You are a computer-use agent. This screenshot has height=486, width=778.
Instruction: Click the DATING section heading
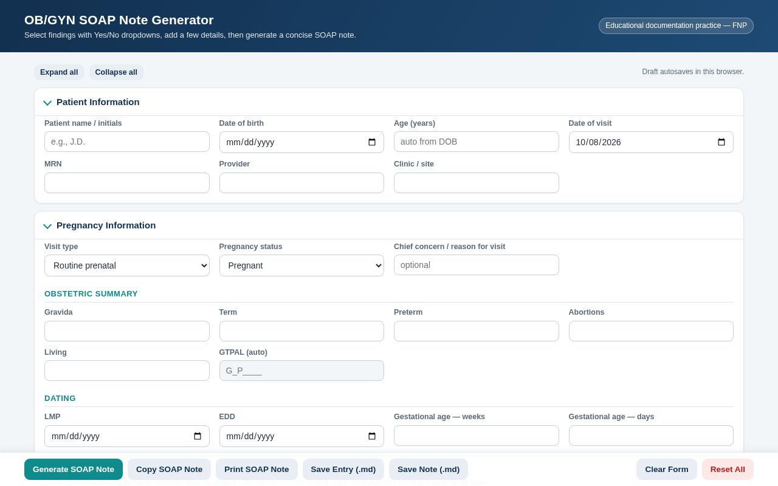coord(60,399)
